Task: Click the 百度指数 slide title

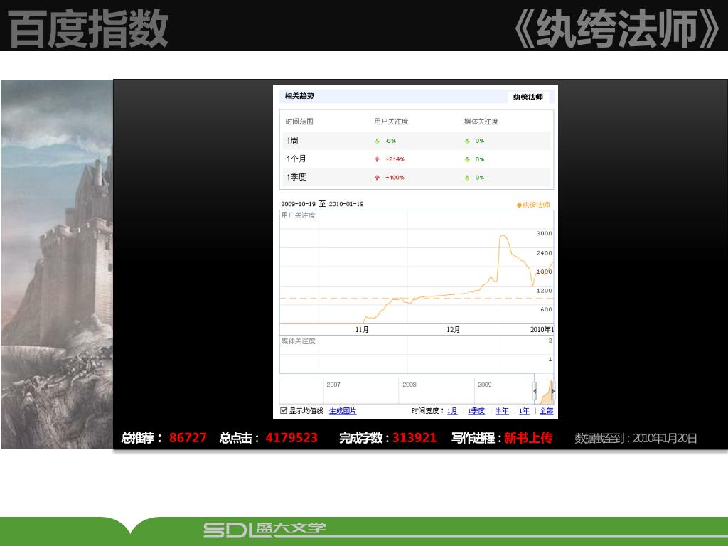Action: click(x=87, y=28)
